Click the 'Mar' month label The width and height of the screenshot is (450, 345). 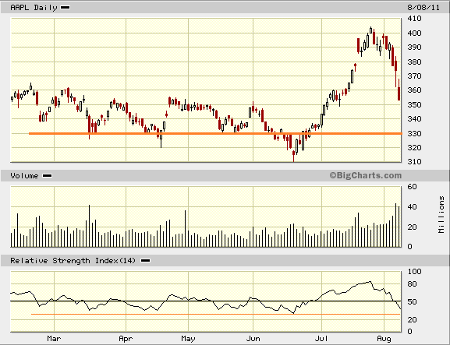click(54, 339)
